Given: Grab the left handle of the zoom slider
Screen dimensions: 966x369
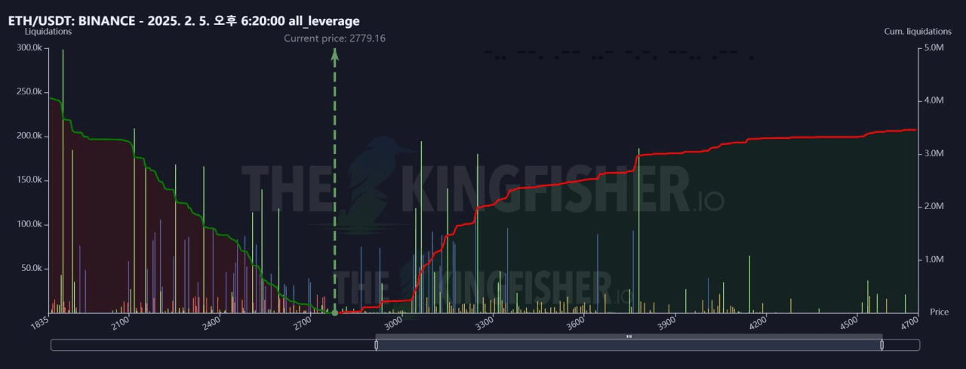Looking at the screenshot, I should click(x=376, y=345).
